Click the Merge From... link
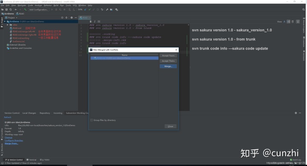Viewport: 307px width, 166px height. [x=12, y=143]
